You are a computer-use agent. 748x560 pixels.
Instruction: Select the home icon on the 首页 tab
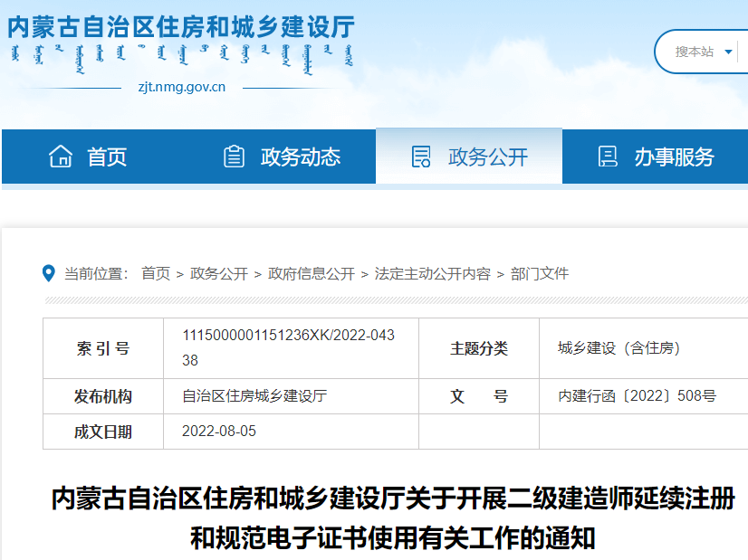click(62, 156)
